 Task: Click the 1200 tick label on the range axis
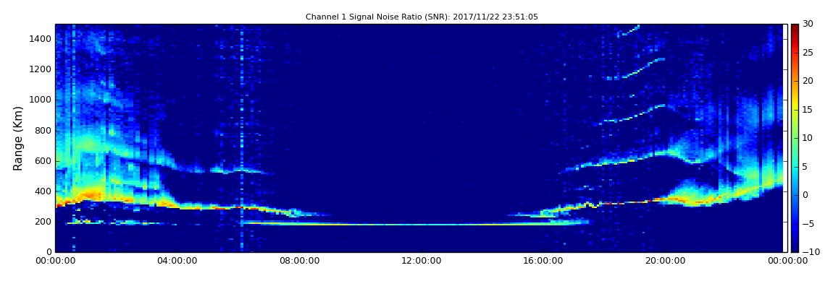coord(41,69)
